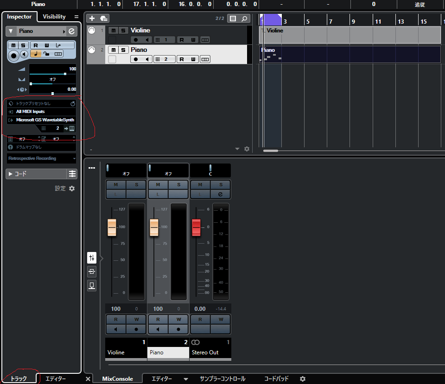Open the サンプラーコントロール tab
This screenshot has height=384, width=445.
click(222, 378)
